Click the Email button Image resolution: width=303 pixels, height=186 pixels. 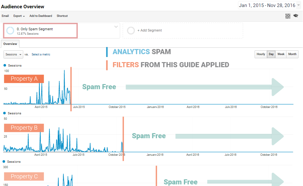click(x=5, y=16)
